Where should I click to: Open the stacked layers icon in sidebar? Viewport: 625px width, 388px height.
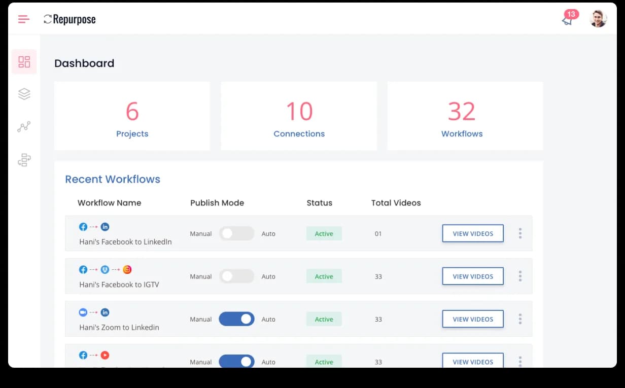point(24,94)
